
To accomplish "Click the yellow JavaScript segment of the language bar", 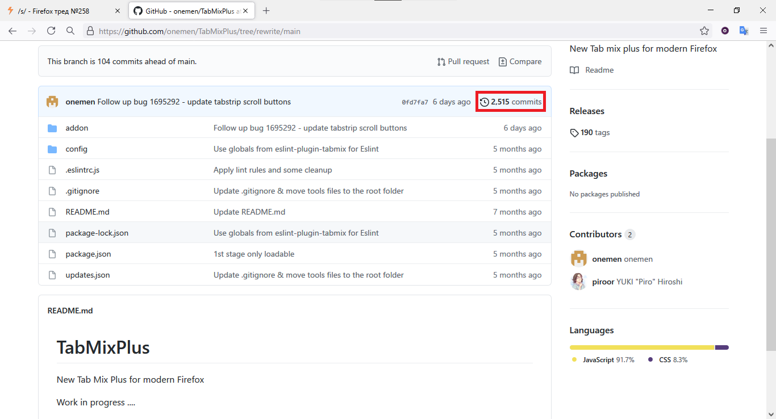I will click(642, 347).
